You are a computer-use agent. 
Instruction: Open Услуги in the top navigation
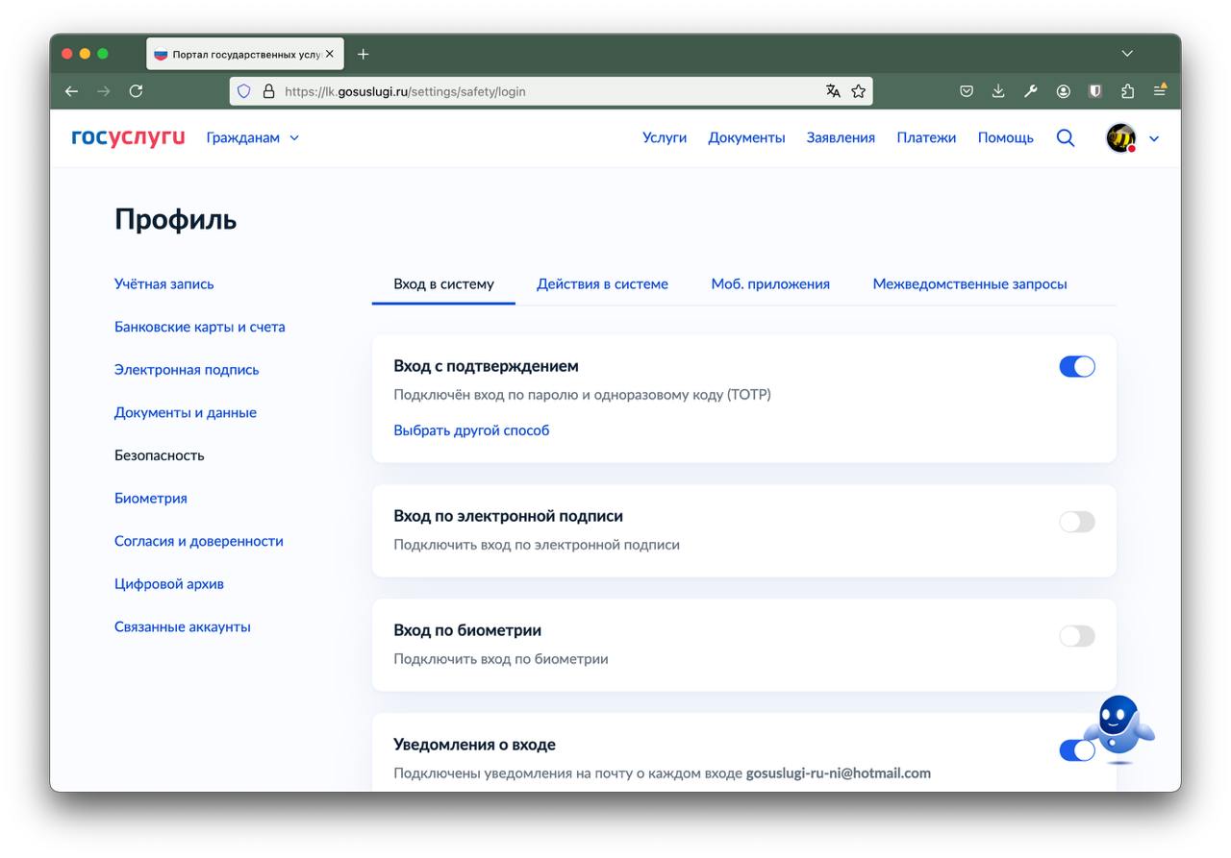click(x=665, y=137)
